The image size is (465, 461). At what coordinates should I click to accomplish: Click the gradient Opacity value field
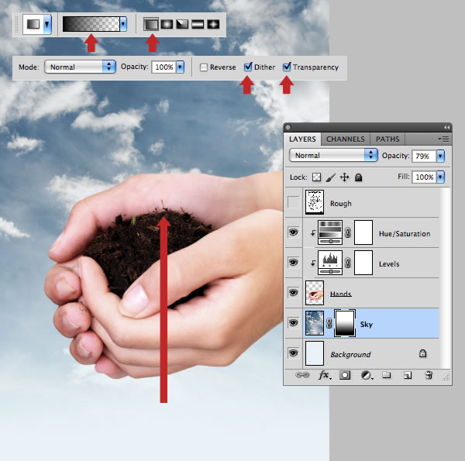tap(164, 67)
